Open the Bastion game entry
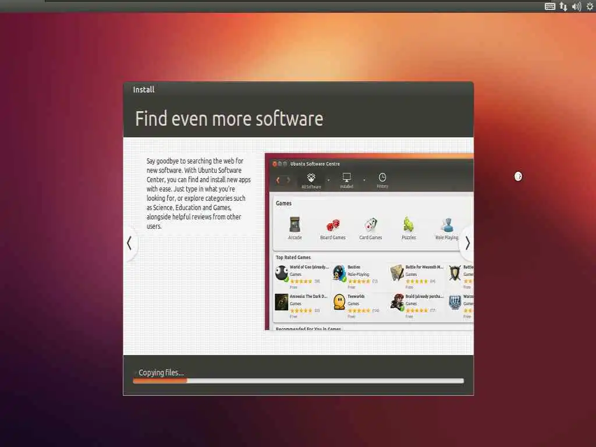596x447 pixels. coord(356,276)
